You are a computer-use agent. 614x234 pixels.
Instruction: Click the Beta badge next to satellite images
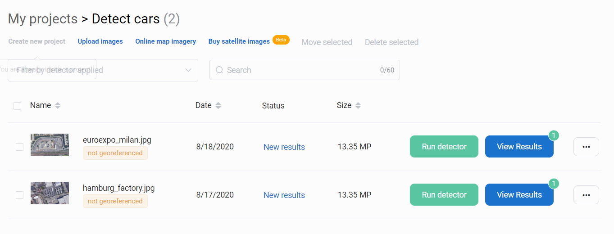tap(281, 40)
